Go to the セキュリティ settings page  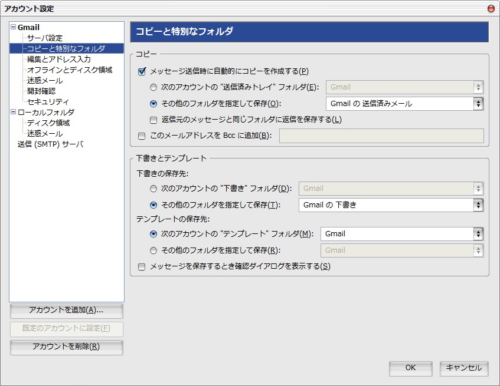(48, 101)
